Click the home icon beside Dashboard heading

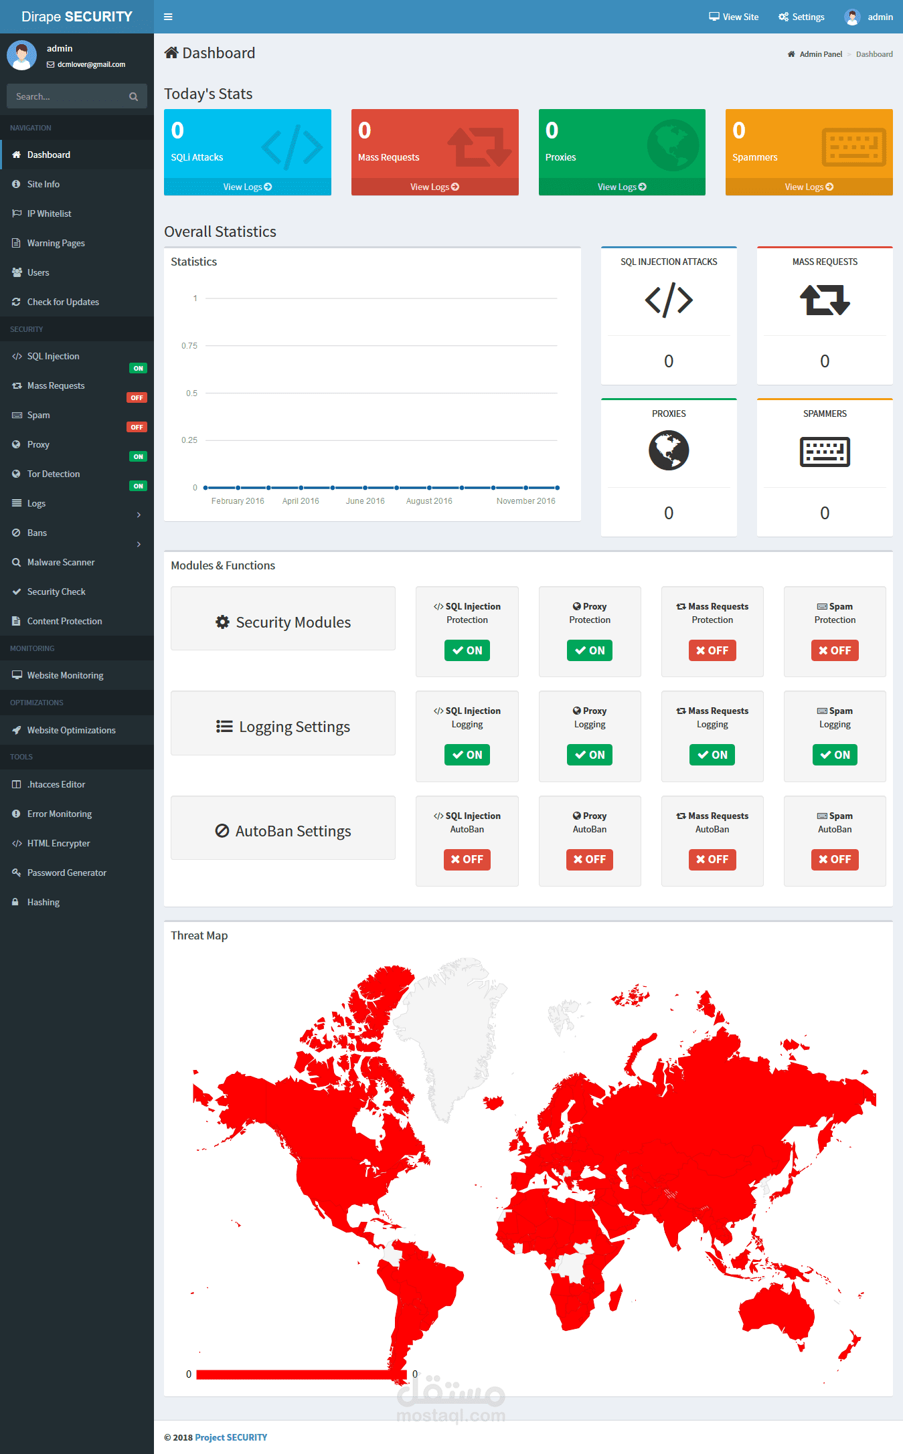[171, 53]
